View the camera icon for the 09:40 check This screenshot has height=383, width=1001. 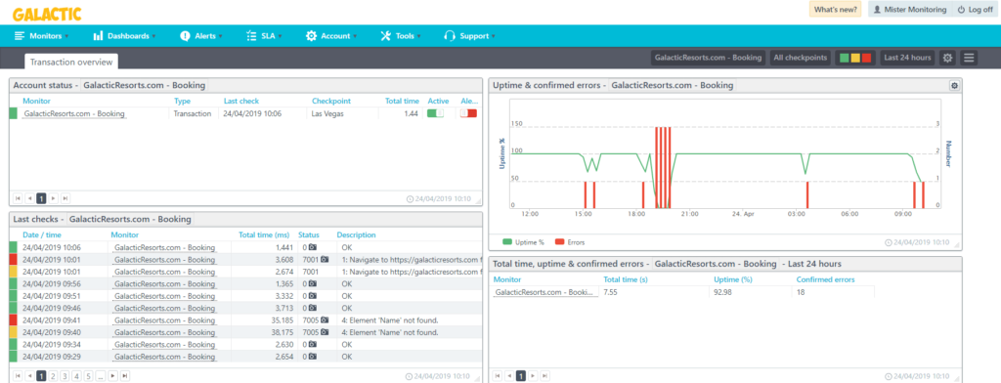point(325,332)
